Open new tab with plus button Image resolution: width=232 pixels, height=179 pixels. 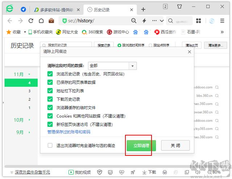(x=143, y=9)
